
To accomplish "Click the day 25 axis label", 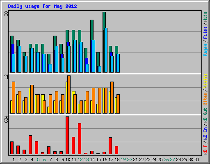I will 160,159.
